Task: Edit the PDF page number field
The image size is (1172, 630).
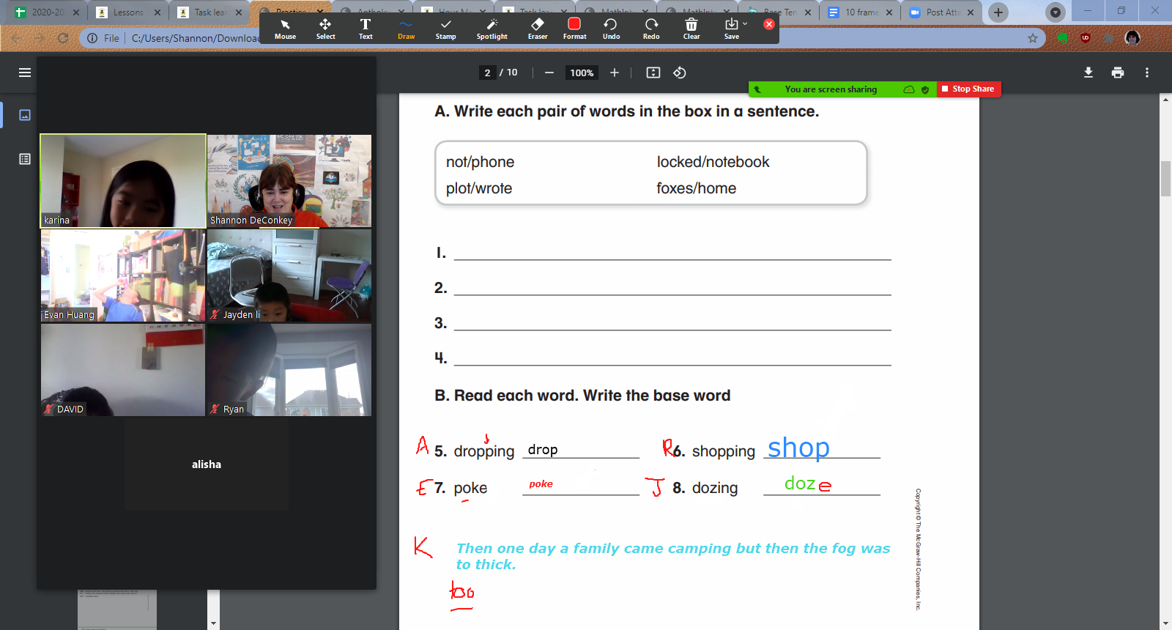Action: (x=487, y=73)
